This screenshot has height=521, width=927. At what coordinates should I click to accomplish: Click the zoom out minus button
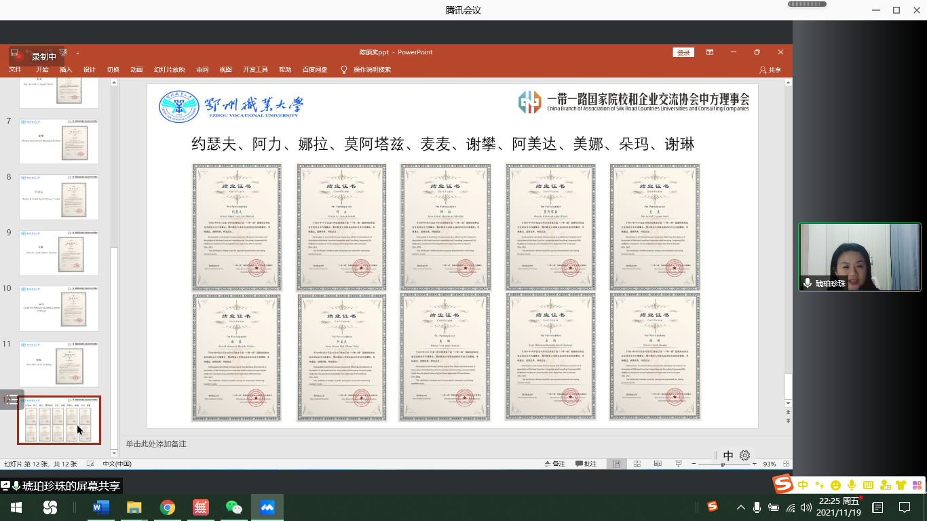point(694,464)
